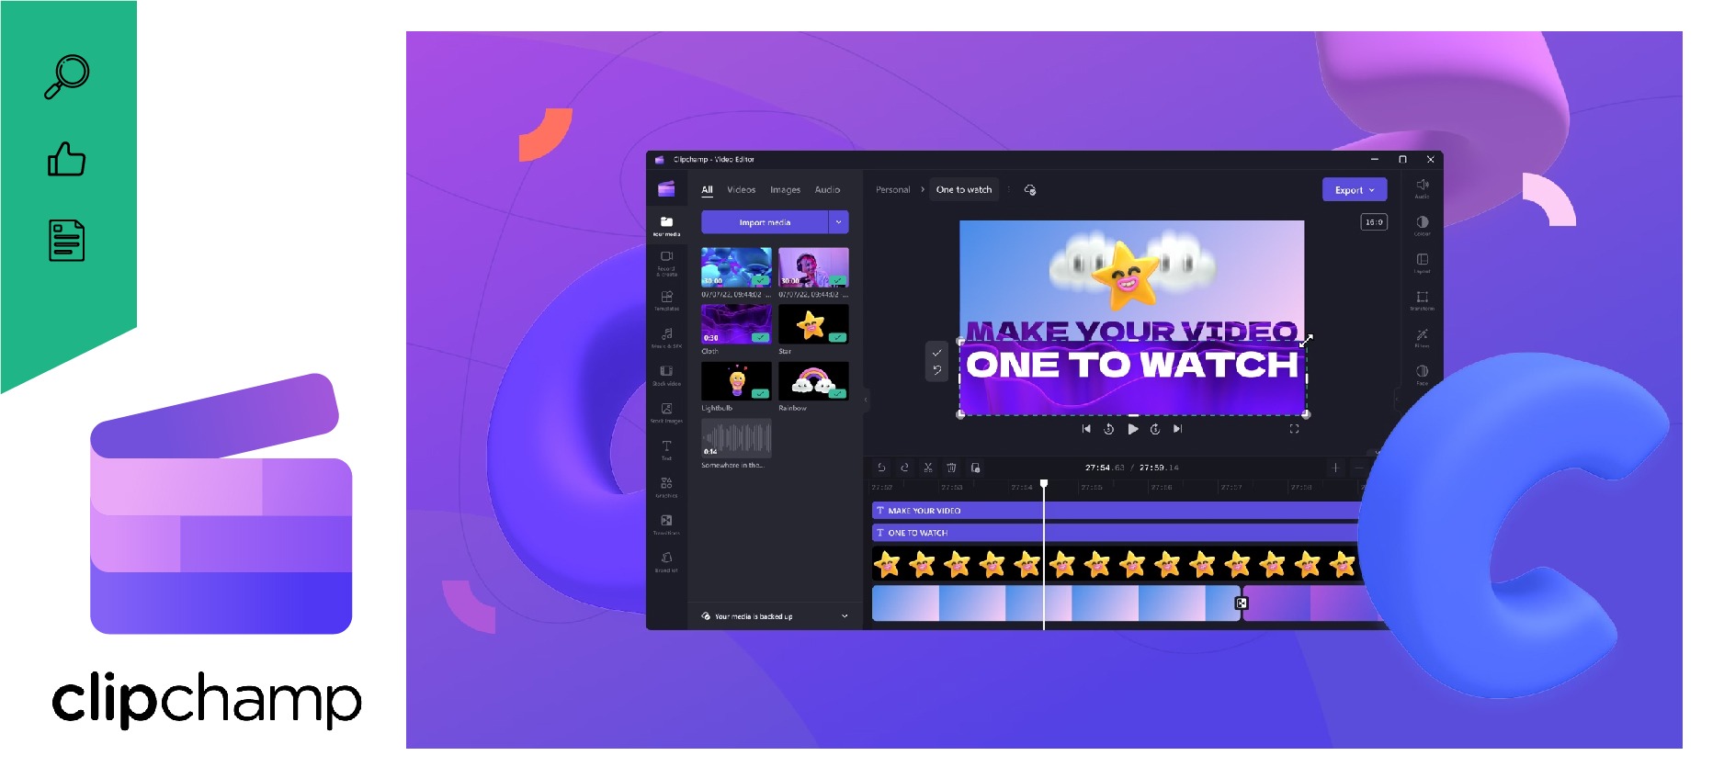Select 'Somewhere in the...' audio thumbnail

[736, 438]
